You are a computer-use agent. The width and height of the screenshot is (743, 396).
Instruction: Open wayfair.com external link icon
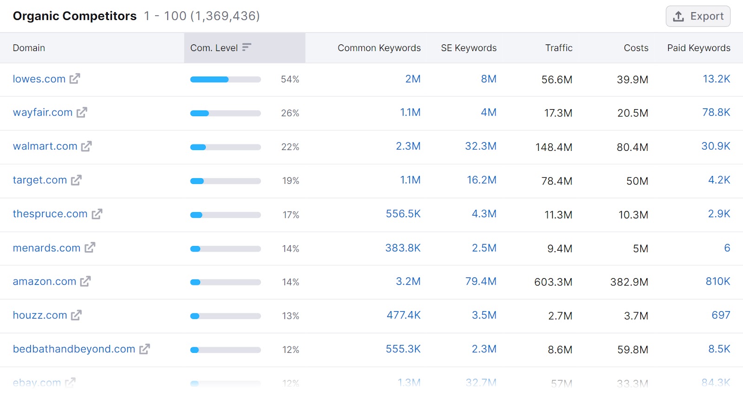pyautogui.click(x=82, y=112)
